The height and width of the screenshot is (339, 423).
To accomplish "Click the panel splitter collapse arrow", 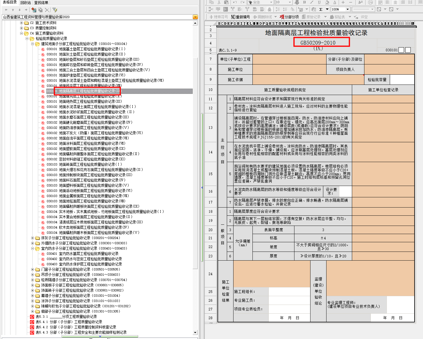I will 202,187.
